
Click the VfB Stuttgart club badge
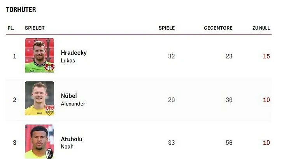tap(49, 110)
